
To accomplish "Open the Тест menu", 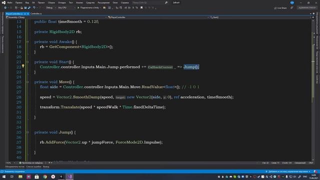I will [71, 2].
